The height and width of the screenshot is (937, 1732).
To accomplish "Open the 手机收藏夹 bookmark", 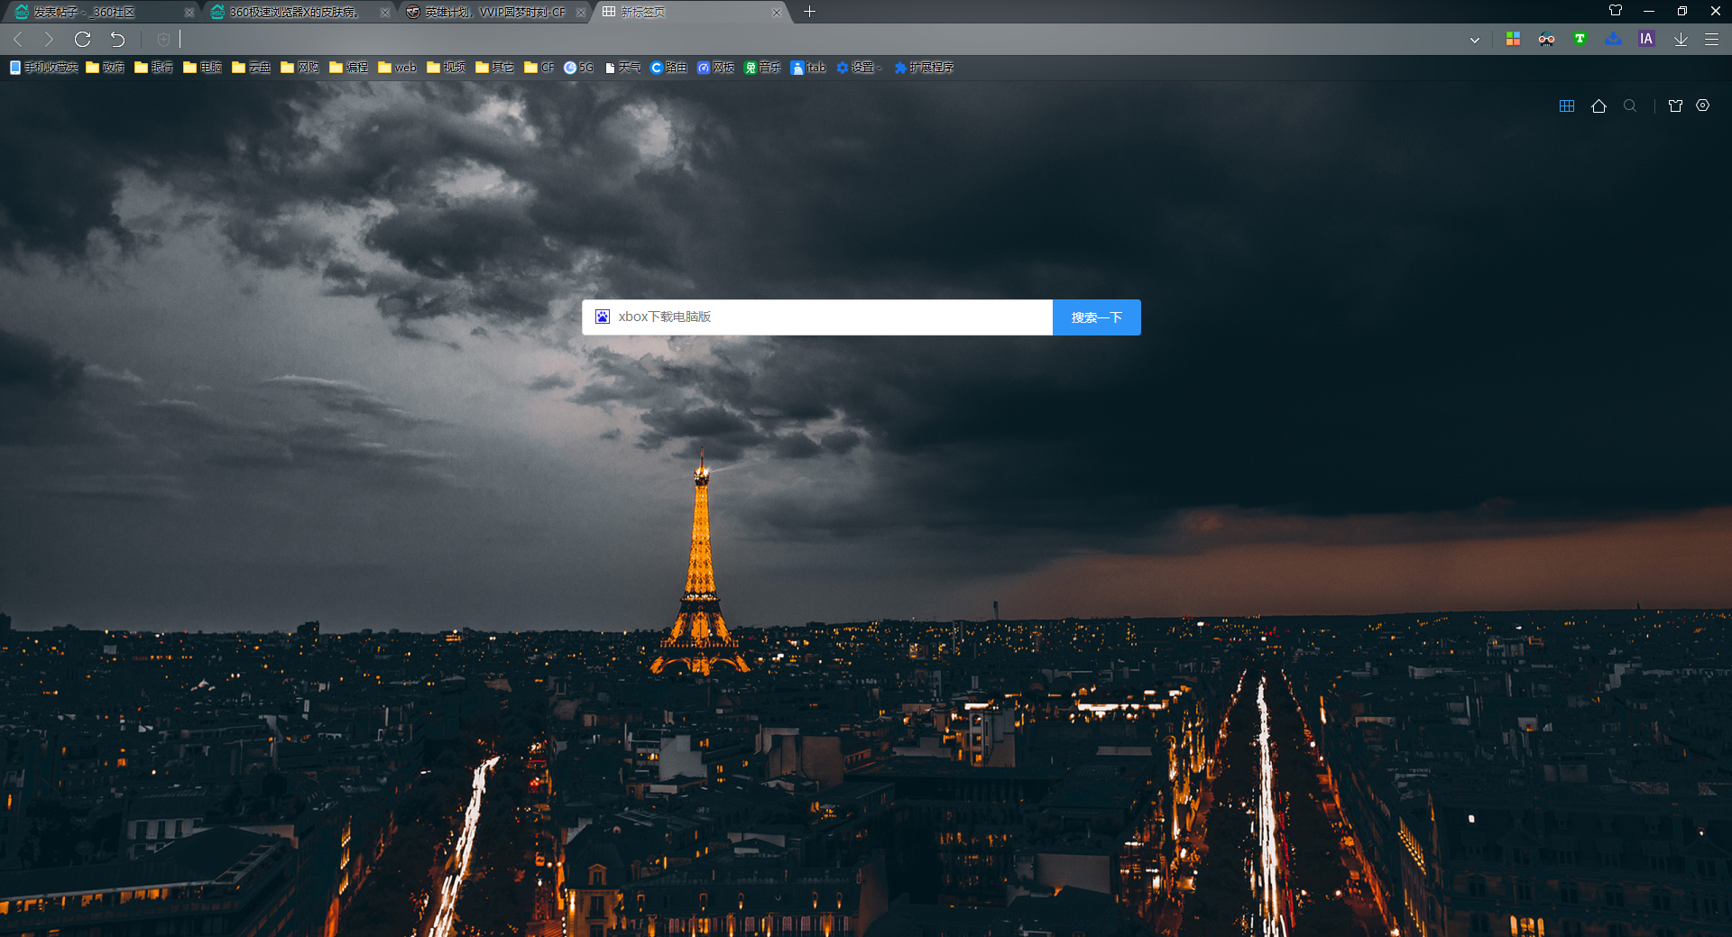I will tap(44, 68).
